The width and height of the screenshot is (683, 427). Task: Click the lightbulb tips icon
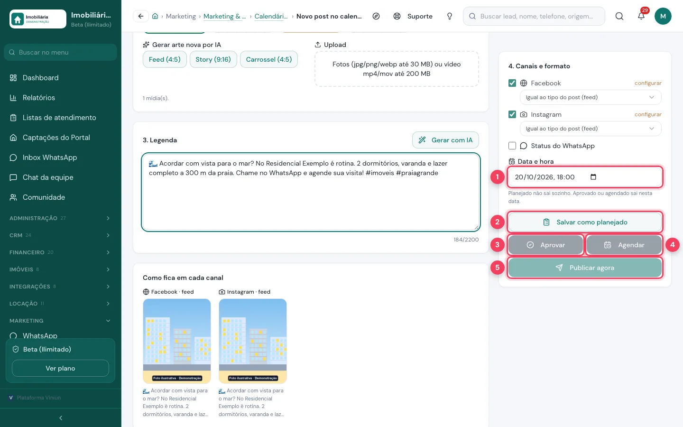tap(450, 16)
